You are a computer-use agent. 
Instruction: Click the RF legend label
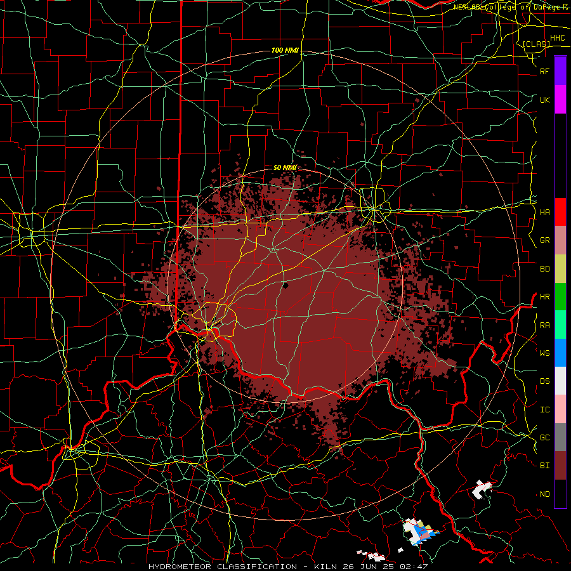(545, 71)
